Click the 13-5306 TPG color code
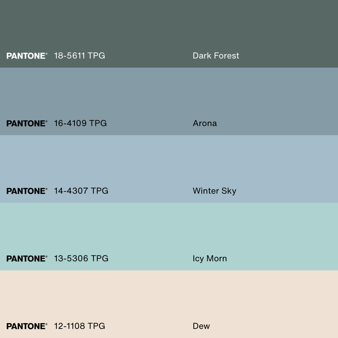Viewport: 338px width, 338px height. (x=81, y=259)
